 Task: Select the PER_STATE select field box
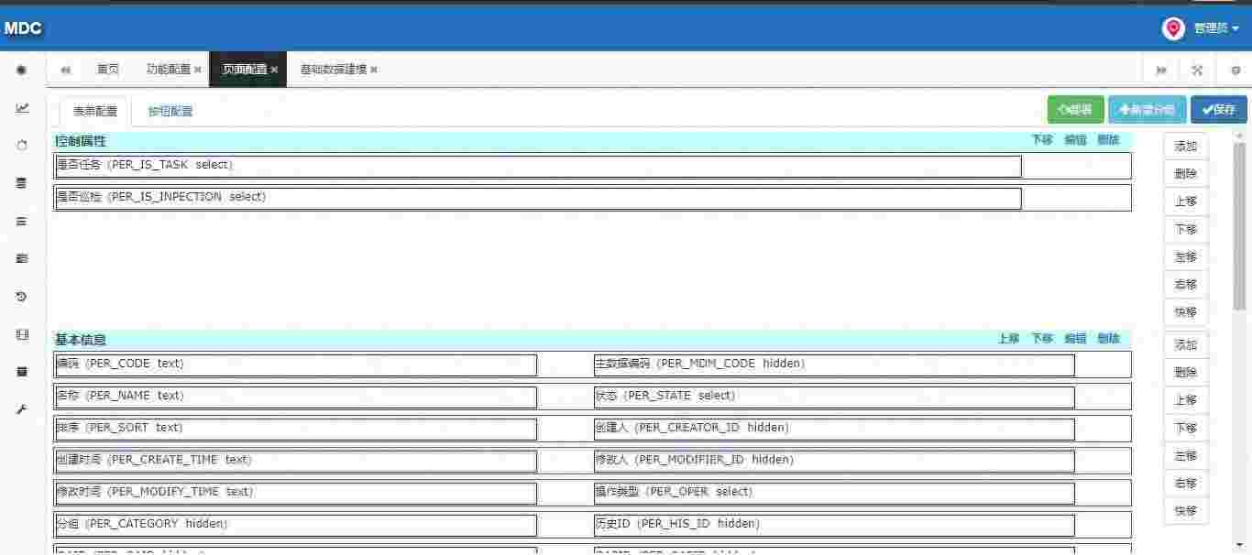pos(834,397)
